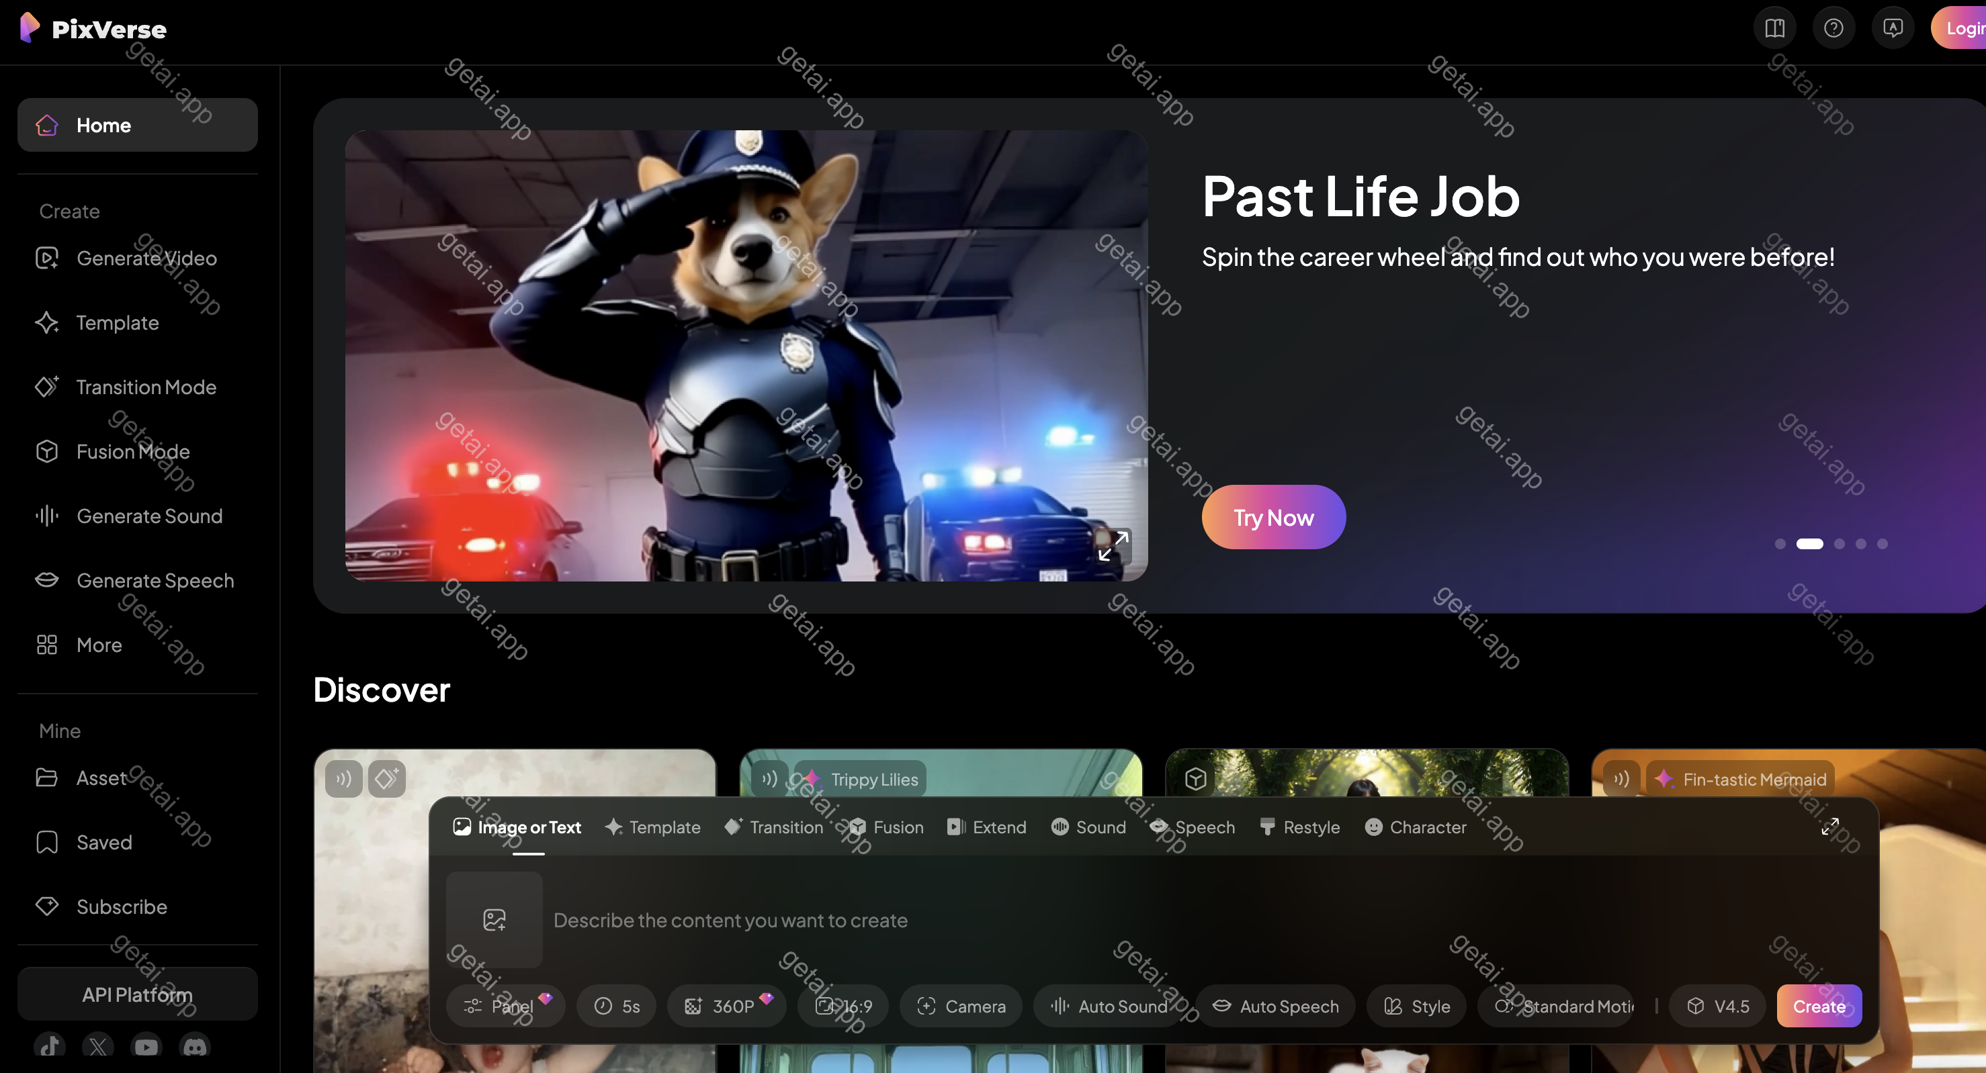1986x1073 pixels.
Task: Open Generate Video in sidebar
Action: tap(137, 258)
